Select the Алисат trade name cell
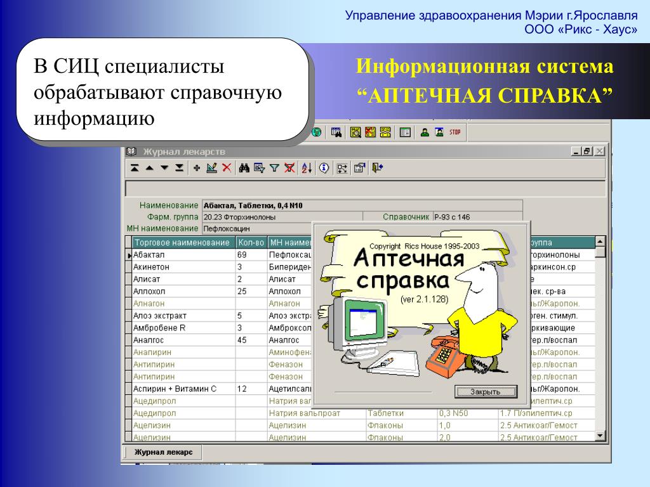 coord(183,279)
